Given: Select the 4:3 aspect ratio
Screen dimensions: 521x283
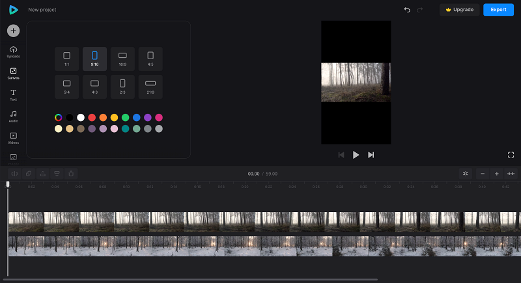Looking at the screenshot, I should 94,87.
